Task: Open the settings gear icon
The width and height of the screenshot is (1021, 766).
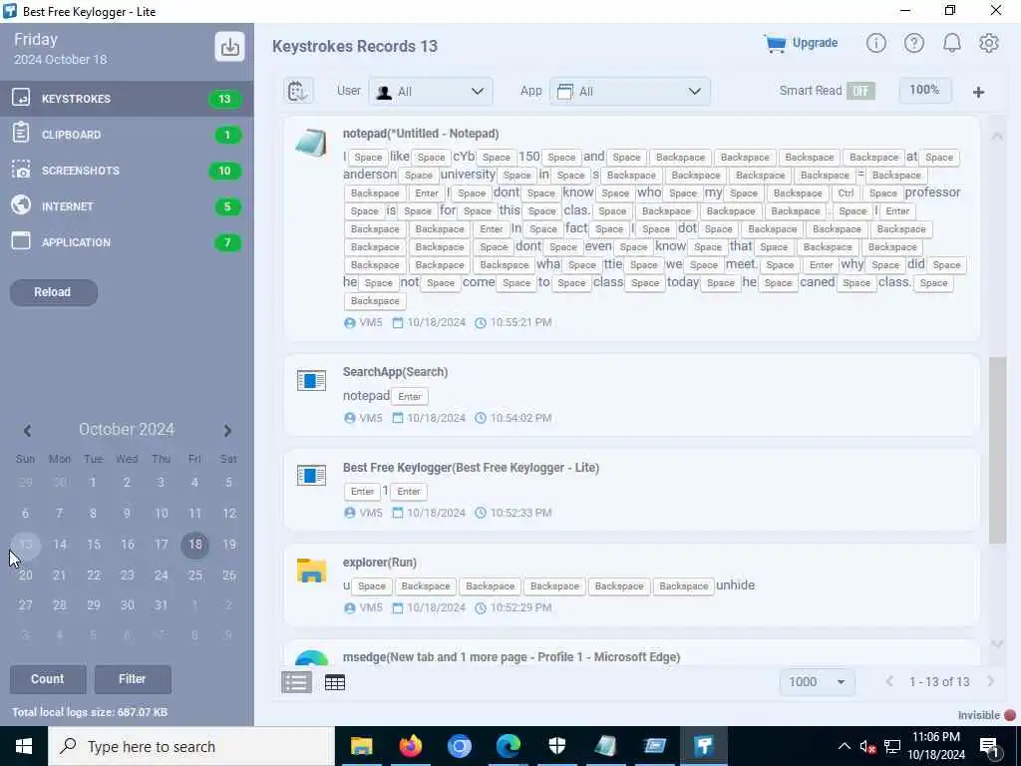Action: coord(988,44)
